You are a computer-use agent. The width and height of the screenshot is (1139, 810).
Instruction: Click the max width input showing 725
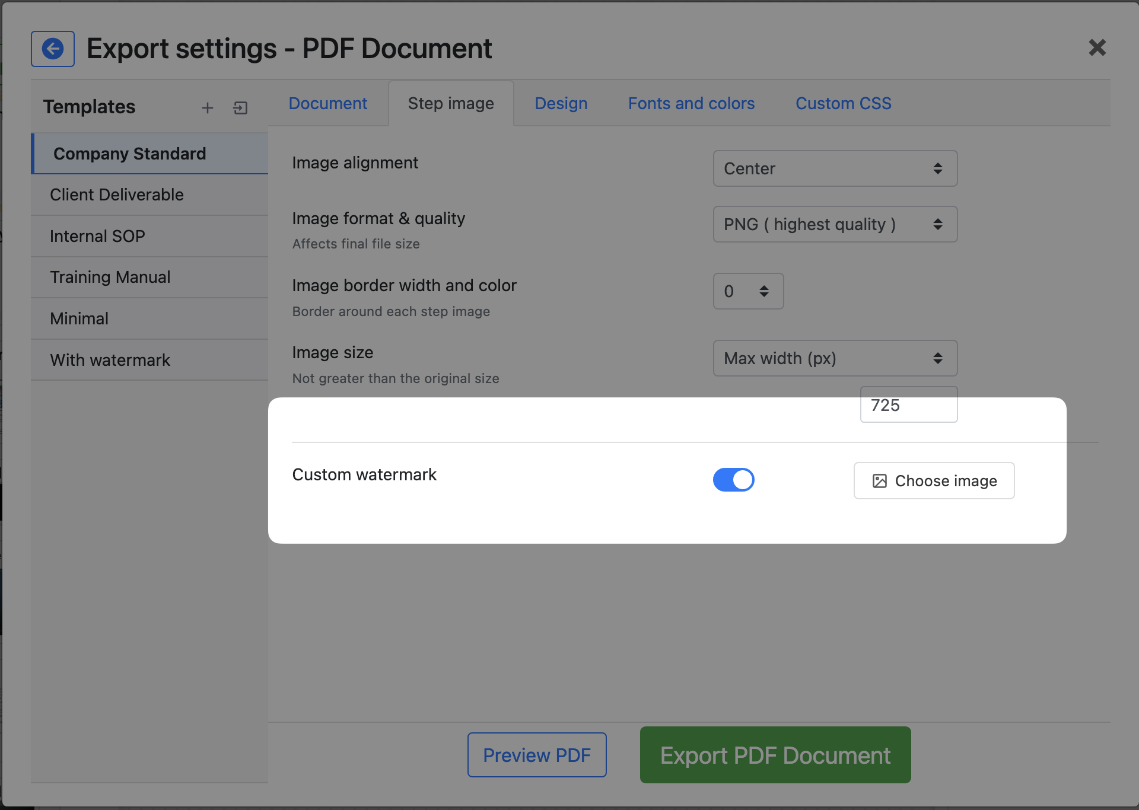(908, 405)
